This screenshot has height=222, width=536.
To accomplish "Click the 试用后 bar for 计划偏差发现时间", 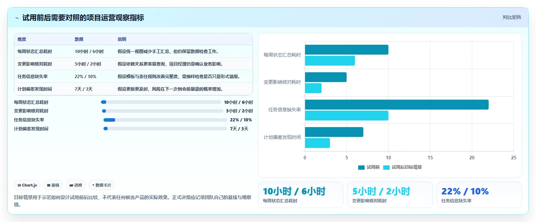I will 317,143.
